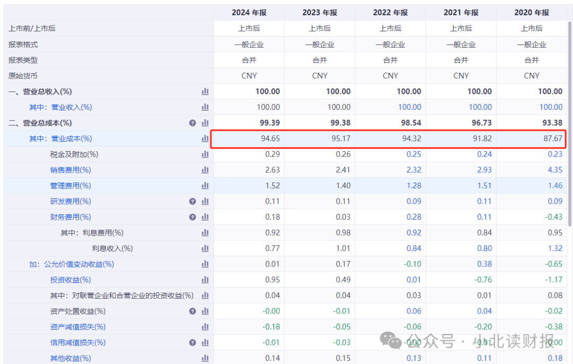Click help icon next to 研发费用(%)
Viewport: 573px width, 364px height.
pos(193,202)
